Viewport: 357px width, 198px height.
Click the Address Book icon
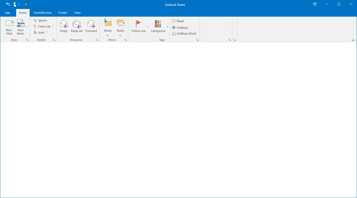tap(174, 34)
